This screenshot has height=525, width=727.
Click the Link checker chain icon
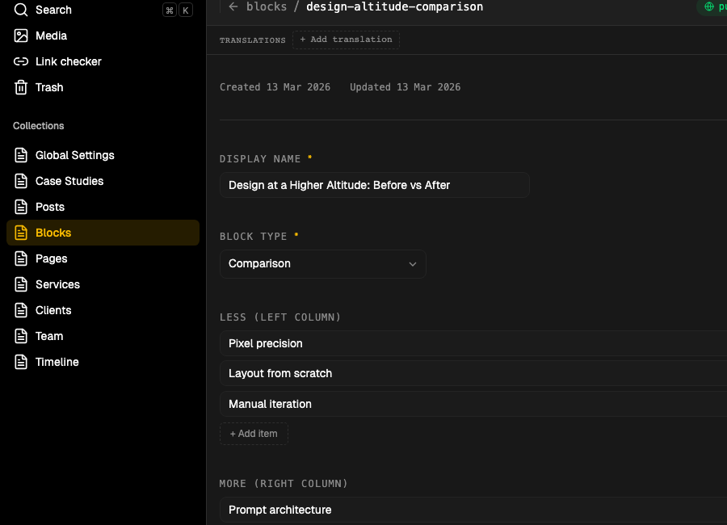tap(19, 61)
